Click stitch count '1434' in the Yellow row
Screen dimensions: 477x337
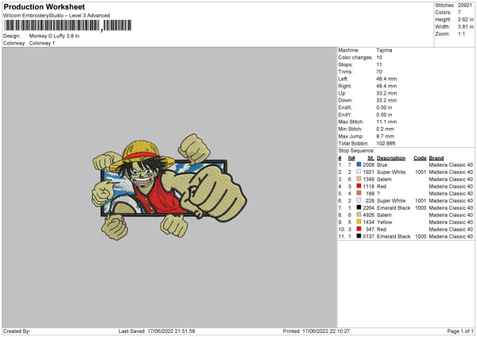point(368,222)
